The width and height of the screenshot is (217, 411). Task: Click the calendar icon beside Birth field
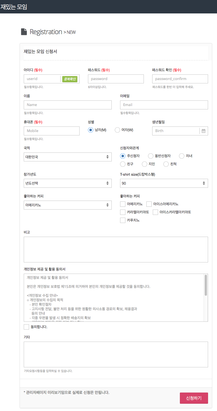pyautogui.click(x=204, y=131)
